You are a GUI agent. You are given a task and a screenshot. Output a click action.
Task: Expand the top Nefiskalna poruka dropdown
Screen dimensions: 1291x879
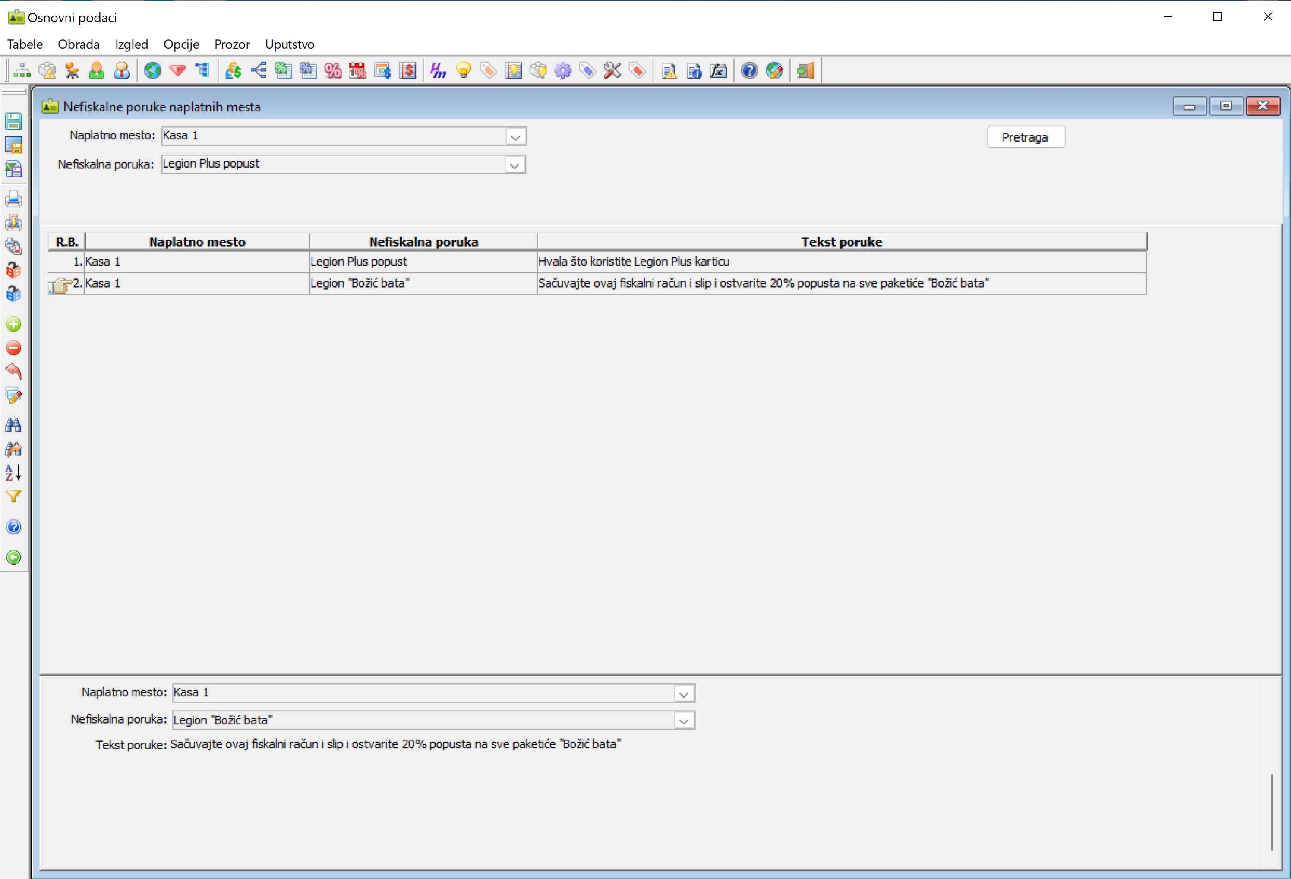(515, 165)
